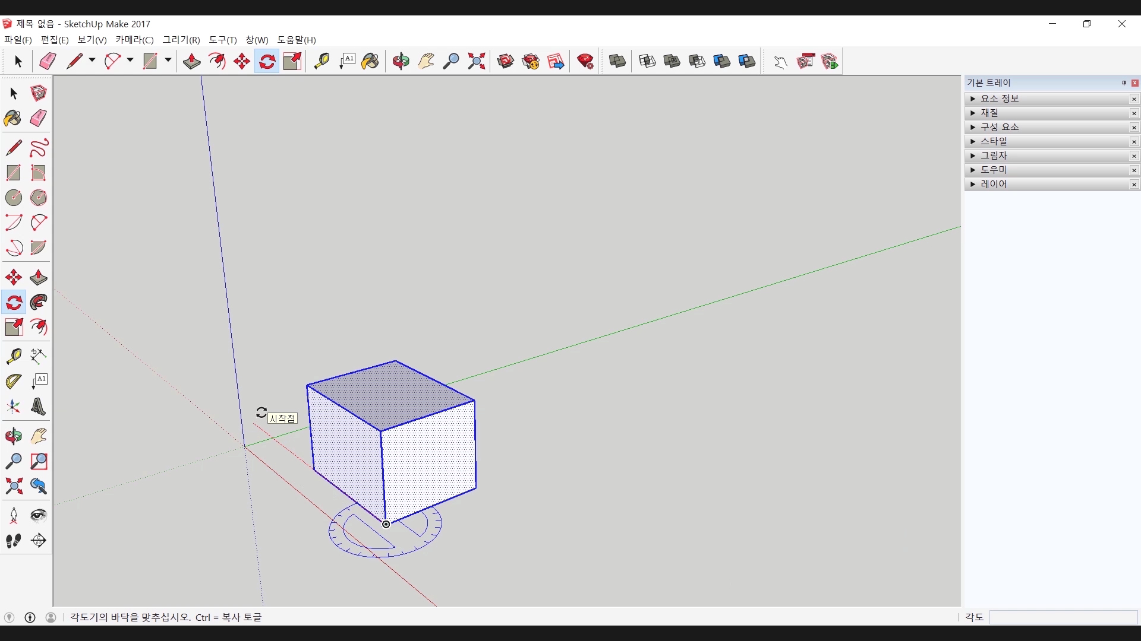Open the shape tool dropdown arrow

pyautogui.click(x=168, y=61)
